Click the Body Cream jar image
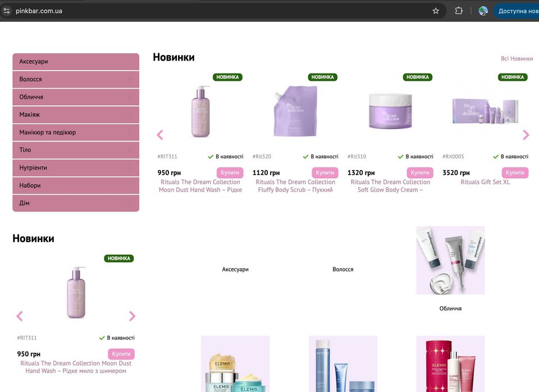The width and height of the screenshot is (539, 392). coord(391,111)
